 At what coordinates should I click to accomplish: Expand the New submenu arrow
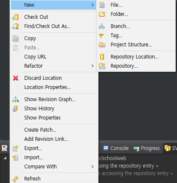click(x=93, y=5)
